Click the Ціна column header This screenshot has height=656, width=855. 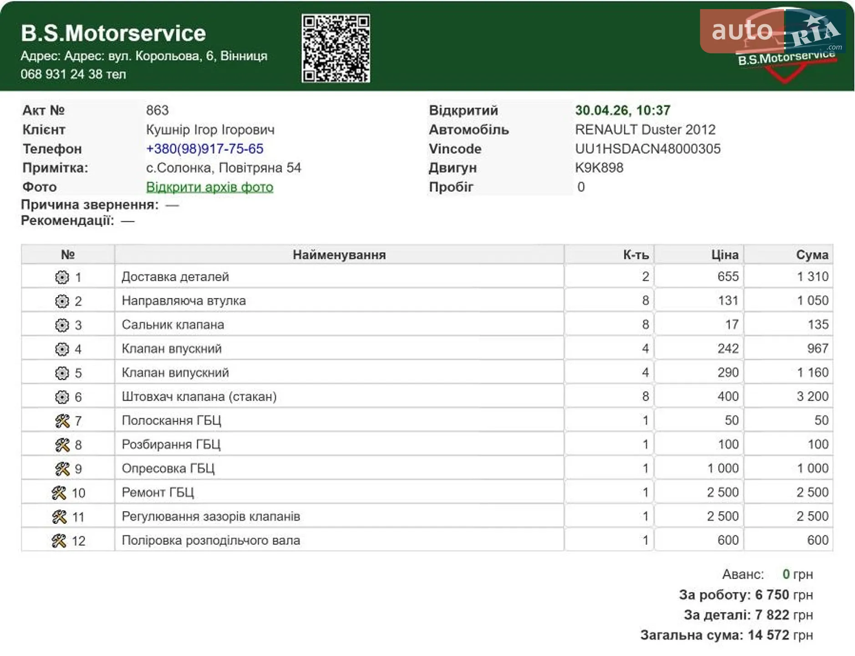[725, 255]
